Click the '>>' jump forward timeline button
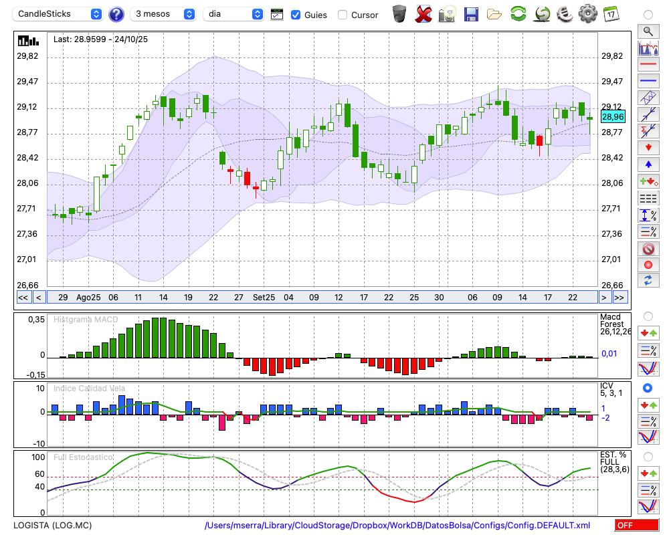 [619, 297]
